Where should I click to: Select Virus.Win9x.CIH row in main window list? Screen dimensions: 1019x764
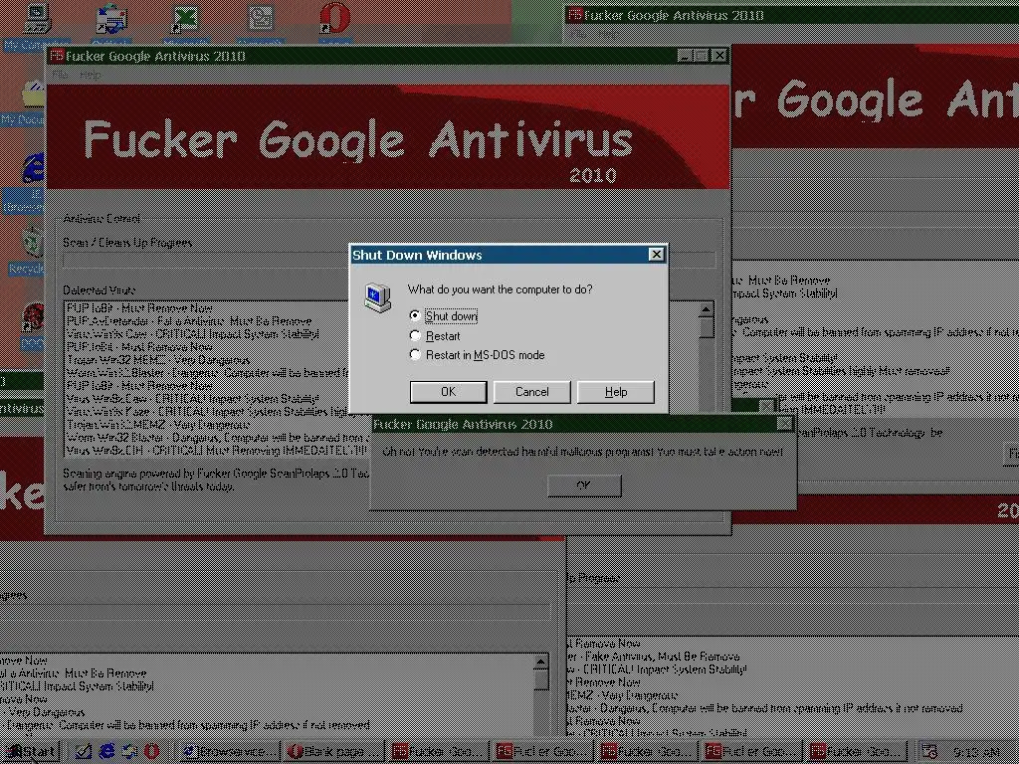[x=216, y=451]
